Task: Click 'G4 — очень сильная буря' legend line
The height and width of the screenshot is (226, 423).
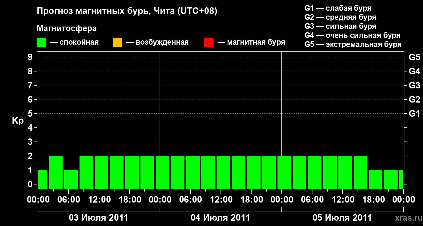Action: (352, 35)
